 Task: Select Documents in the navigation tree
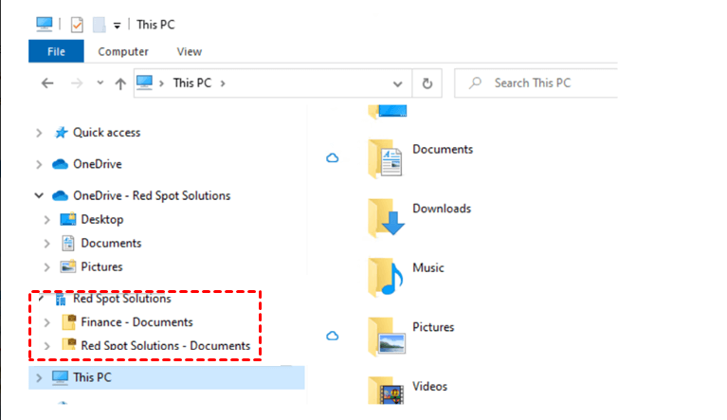click(111, 243)
